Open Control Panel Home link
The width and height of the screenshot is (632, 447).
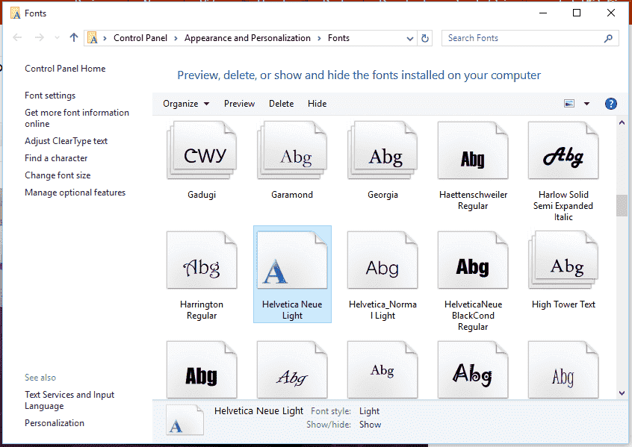click(65, 69)
